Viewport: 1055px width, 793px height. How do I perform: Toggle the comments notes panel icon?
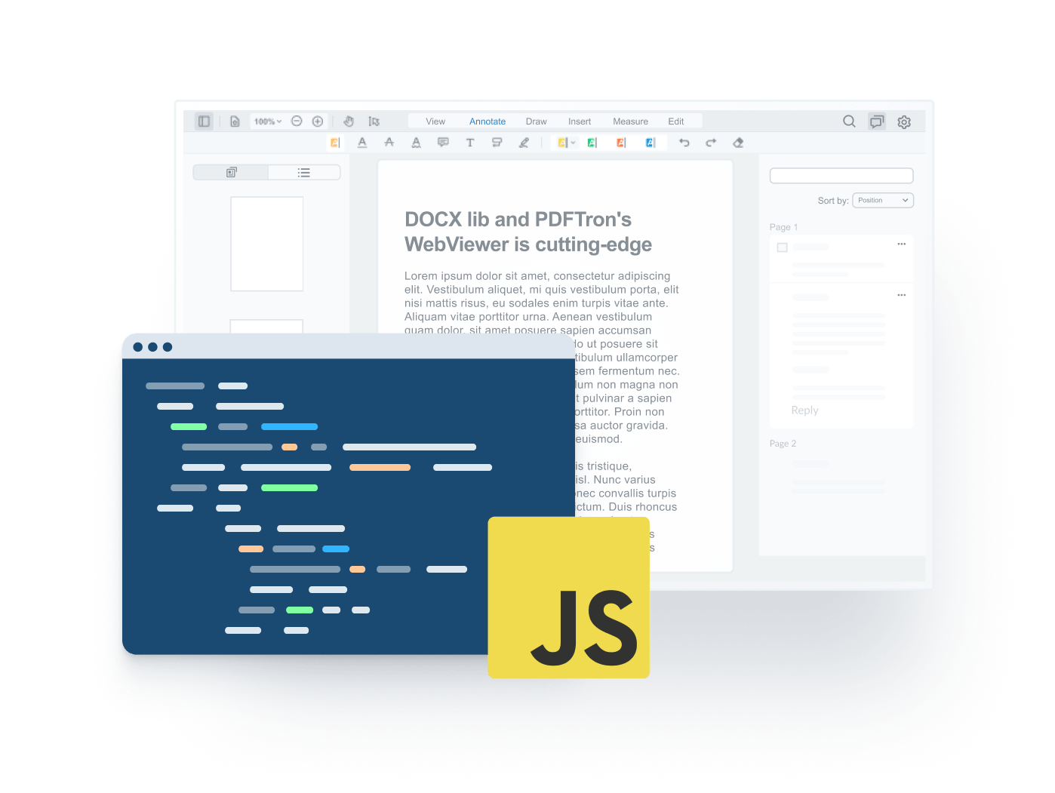pos(877,121)
